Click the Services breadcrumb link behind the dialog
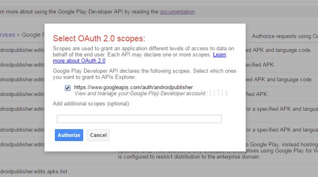Viewport: 318px width, 177px height. point(7,35)
